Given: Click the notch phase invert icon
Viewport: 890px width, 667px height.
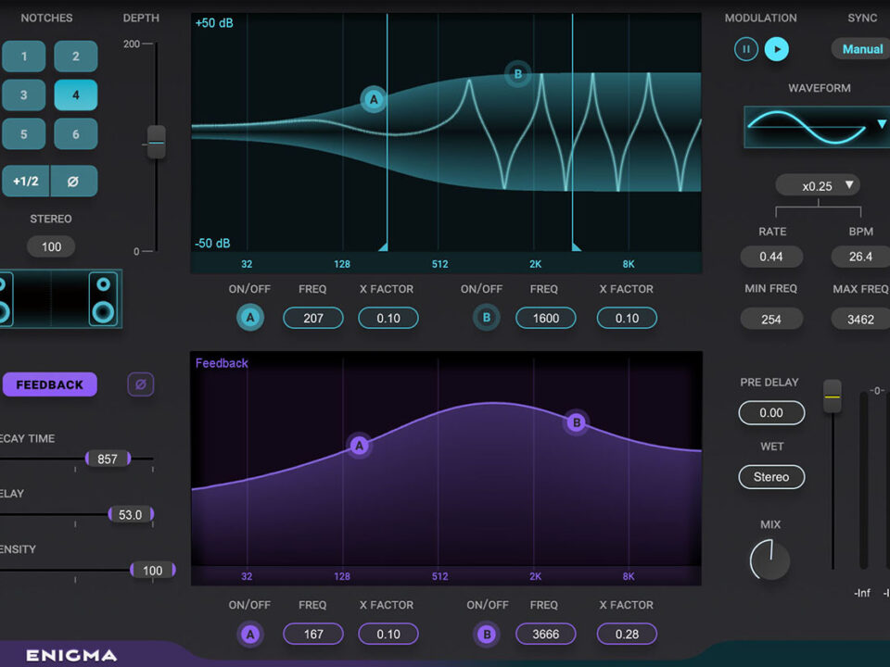Looking at the screenshot, I should (73, 182).
